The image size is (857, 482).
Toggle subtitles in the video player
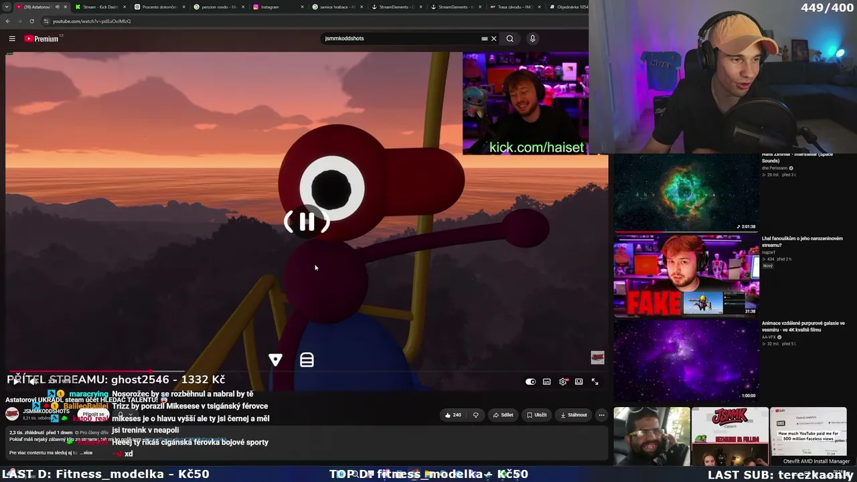point(547,382)
